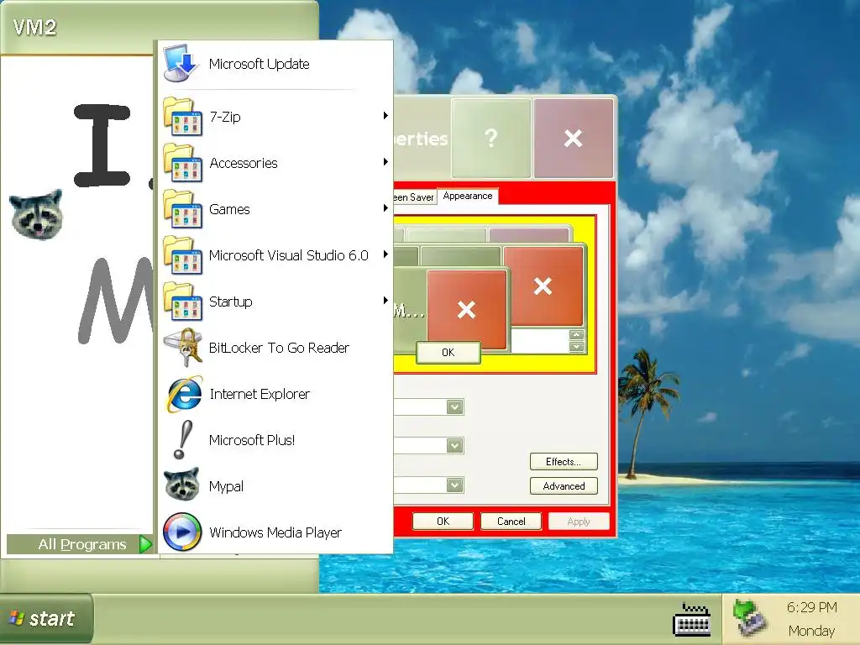
Task: Open second dropdown in Appearance tab
Action: (x=454, y=445)
